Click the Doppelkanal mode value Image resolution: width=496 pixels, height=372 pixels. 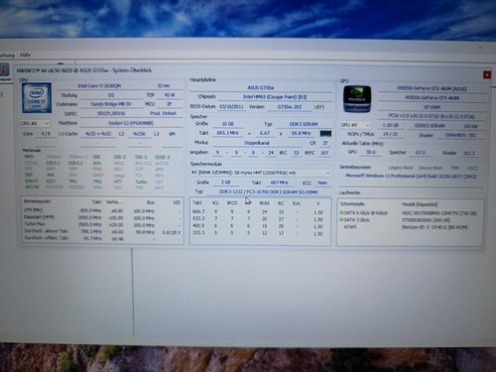coord(257,143)
